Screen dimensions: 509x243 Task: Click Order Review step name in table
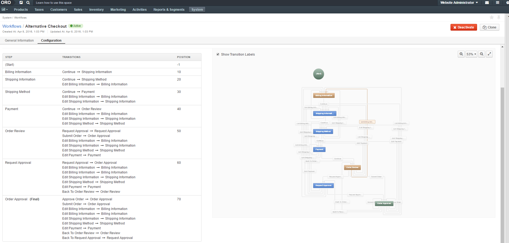[15, 131]
